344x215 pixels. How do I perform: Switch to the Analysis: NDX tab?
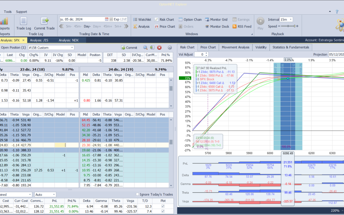[x=68, y=40]
